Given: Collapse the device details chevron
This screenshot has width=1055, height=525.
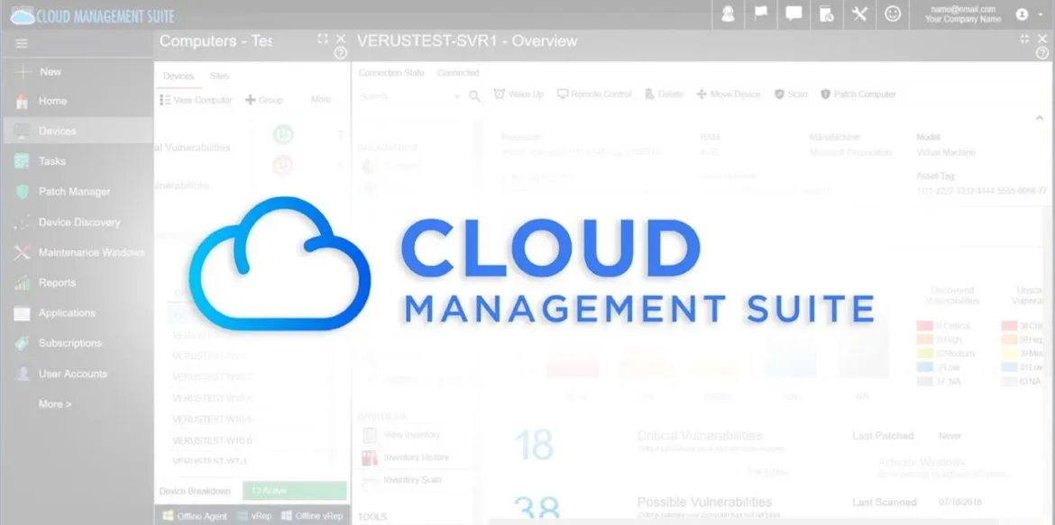Looking at the screenshot, I should click(1039, 118).
